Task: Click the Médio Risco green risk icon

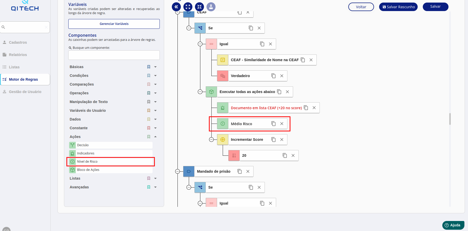Action: tap(223, 124)
